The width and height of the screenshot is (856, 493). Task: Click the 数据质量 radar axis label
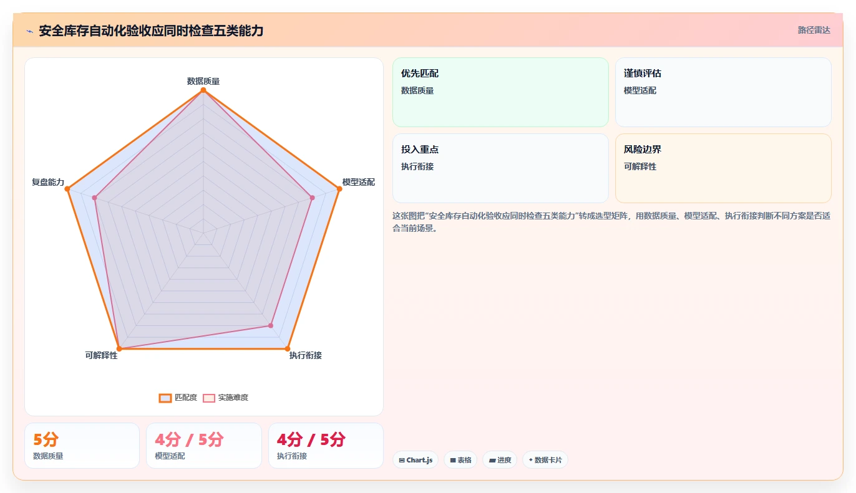tap(203, 81)
